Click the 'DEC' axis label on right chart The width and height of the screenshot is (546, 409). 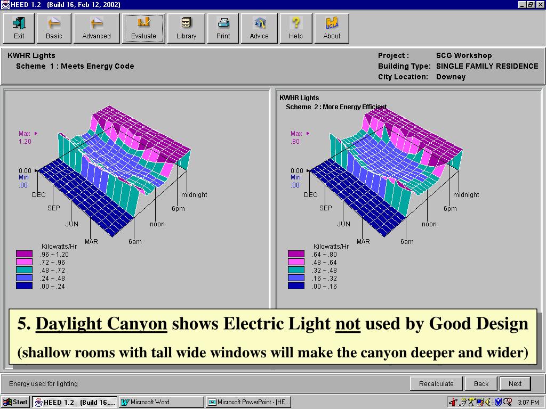[311, 195]
